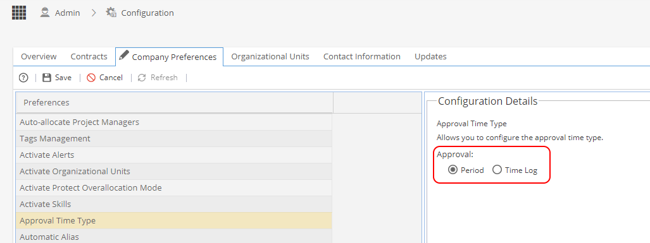Select Activate Protect Overallocation Mode row
Image resolution: width=650 pixels, height=243 pixels.
click(174, 188)
